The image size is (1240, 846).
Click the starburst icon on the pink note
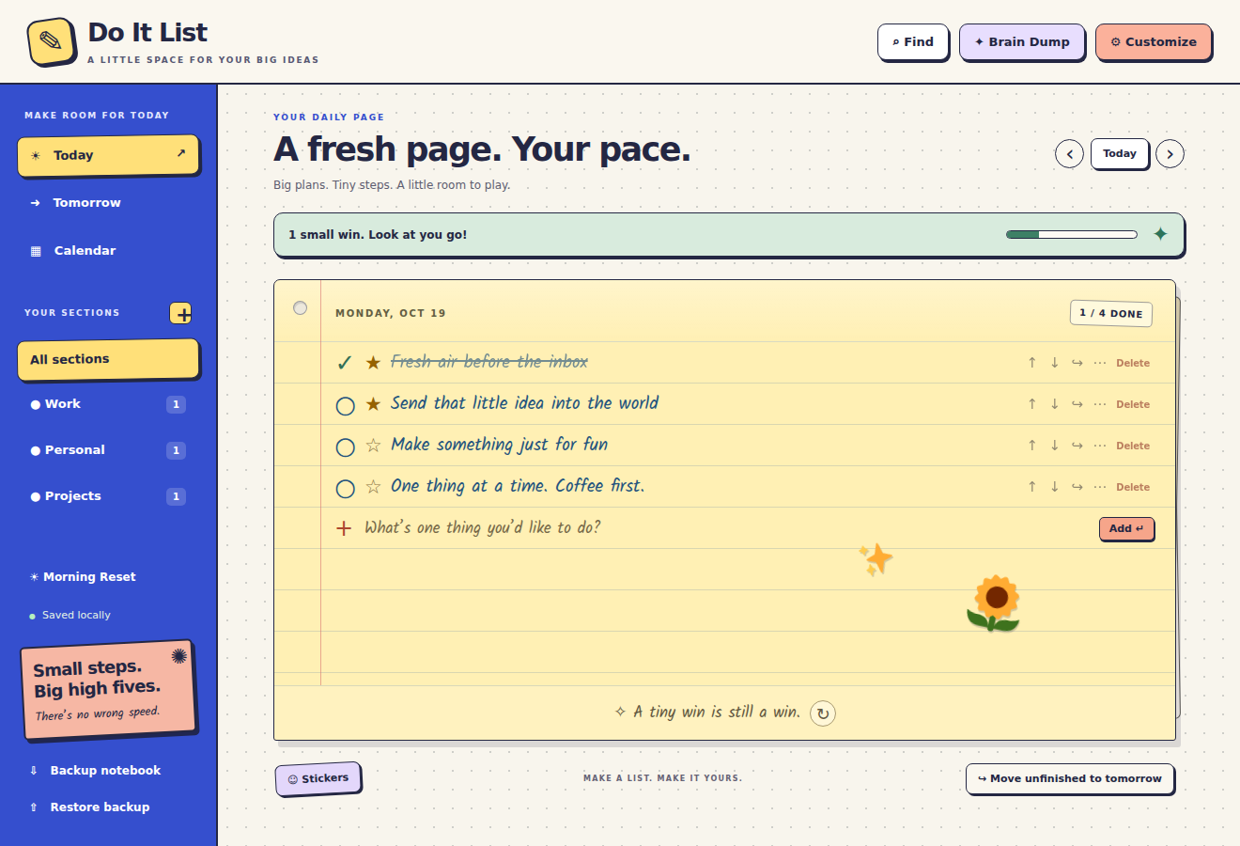(178, 656)
